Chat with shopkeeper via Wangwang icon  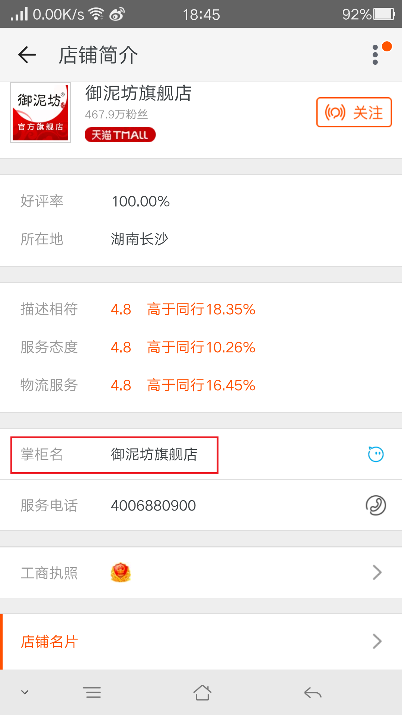(x=376, y=454)
